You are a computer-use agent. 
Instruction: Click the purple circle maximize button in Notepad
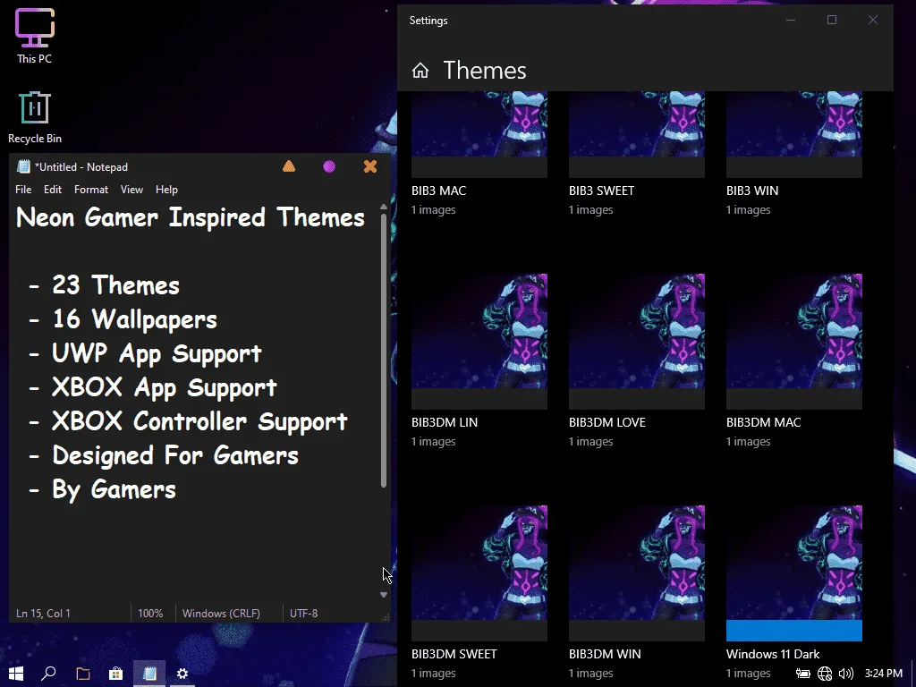[x=329, y=166]
